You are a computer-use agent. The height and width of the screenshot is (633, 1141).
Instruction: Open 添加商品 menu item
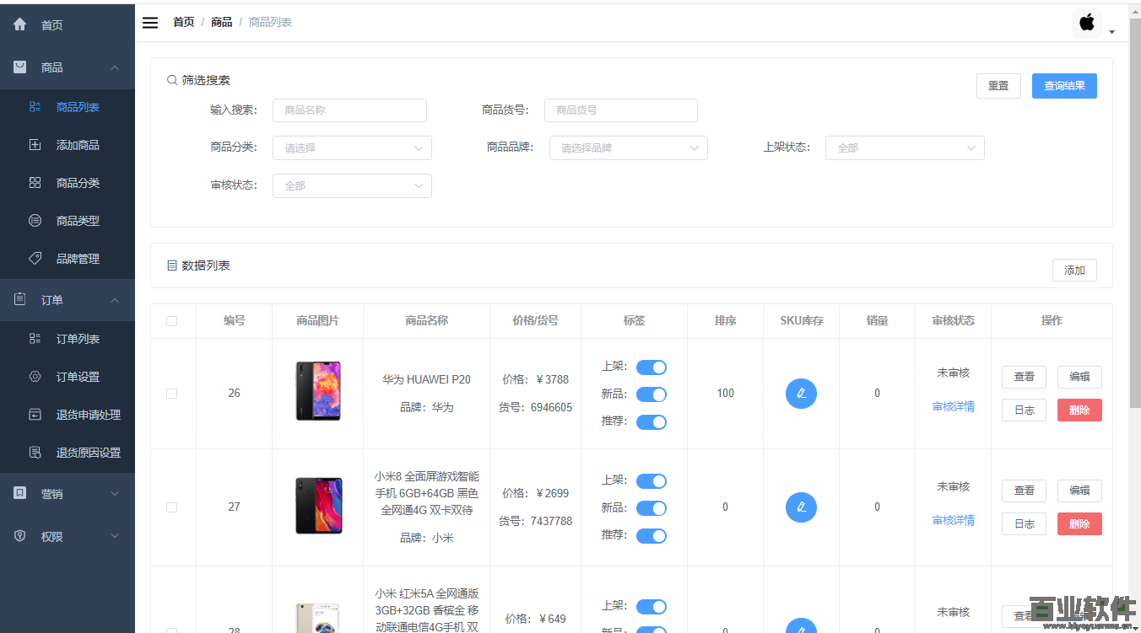68,145
